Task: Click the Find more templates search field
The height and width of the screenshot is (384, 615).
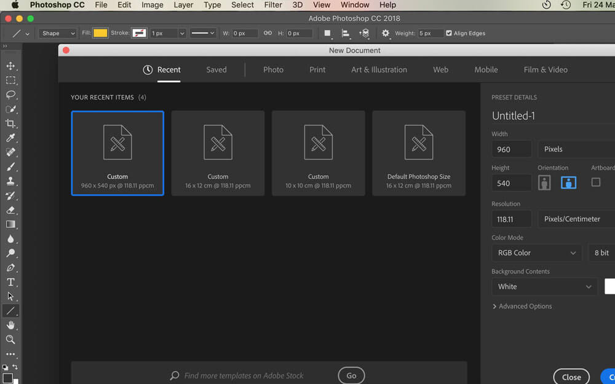Action: click(244, 376)
